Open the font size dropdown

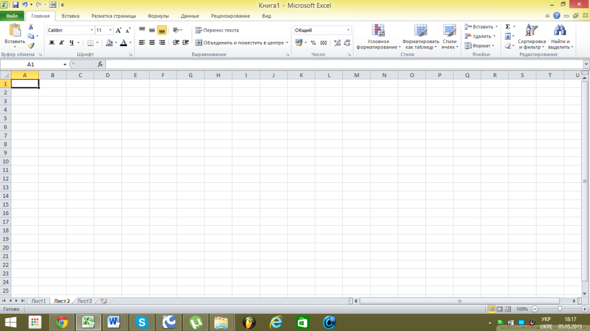110,30
